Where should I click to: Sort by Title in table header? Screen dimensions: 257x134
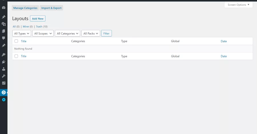[x=24, y=41]
